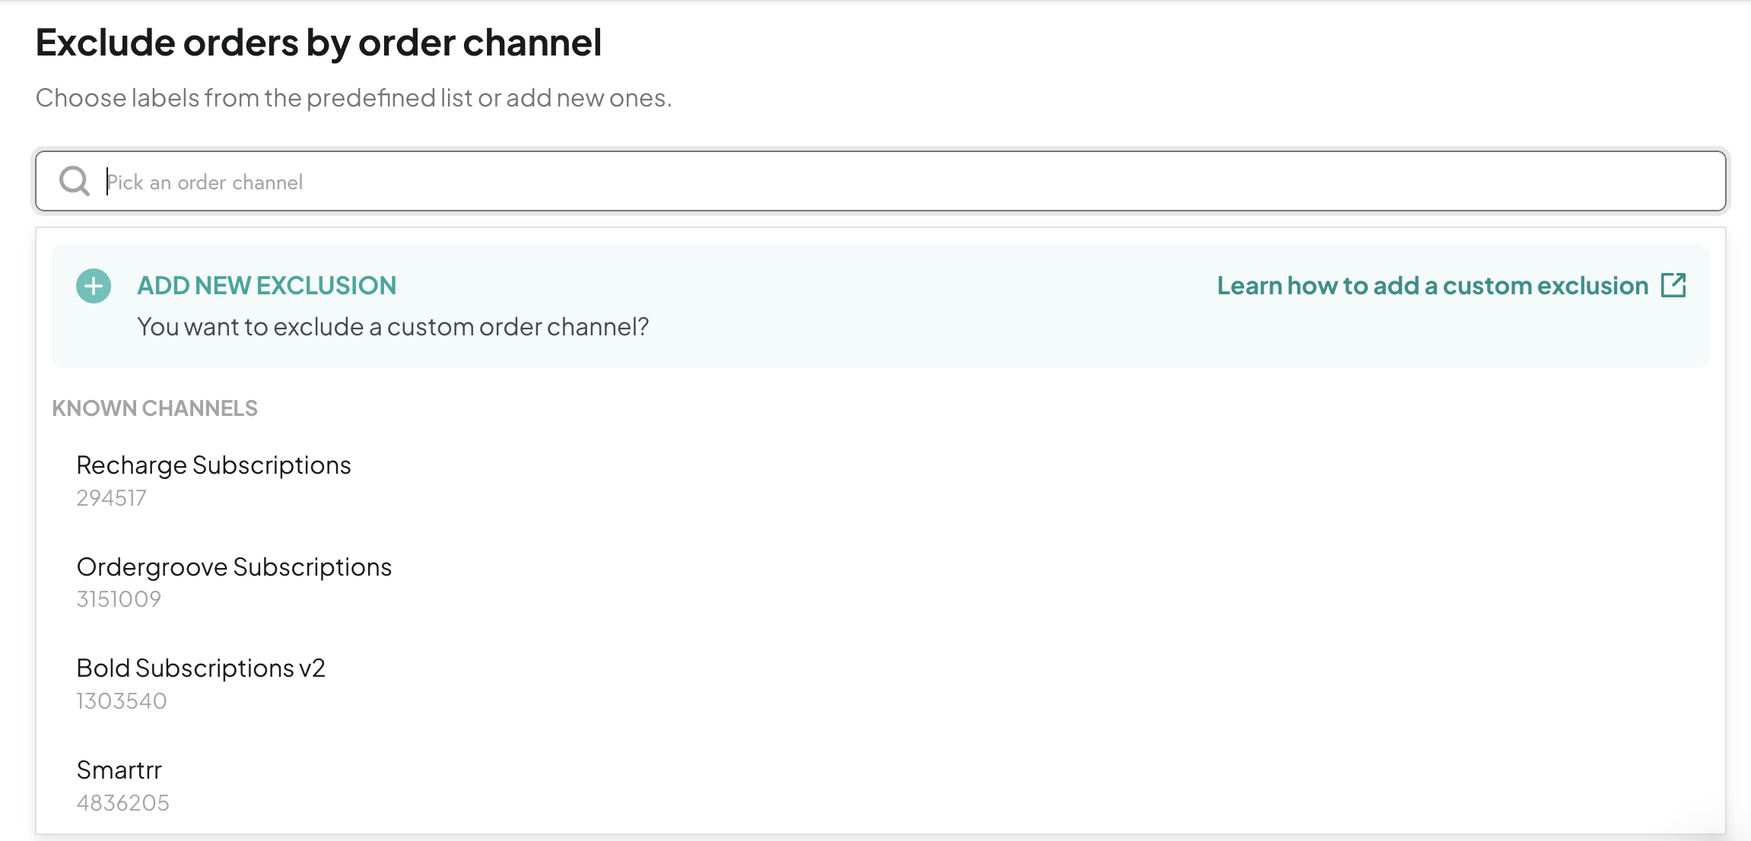The image size is (1751, 841).
Task: Click channel ID 294517
Action: point(111,498)
